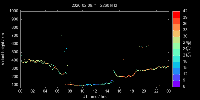Click the plot title with date and frequency

pos(94,5)
